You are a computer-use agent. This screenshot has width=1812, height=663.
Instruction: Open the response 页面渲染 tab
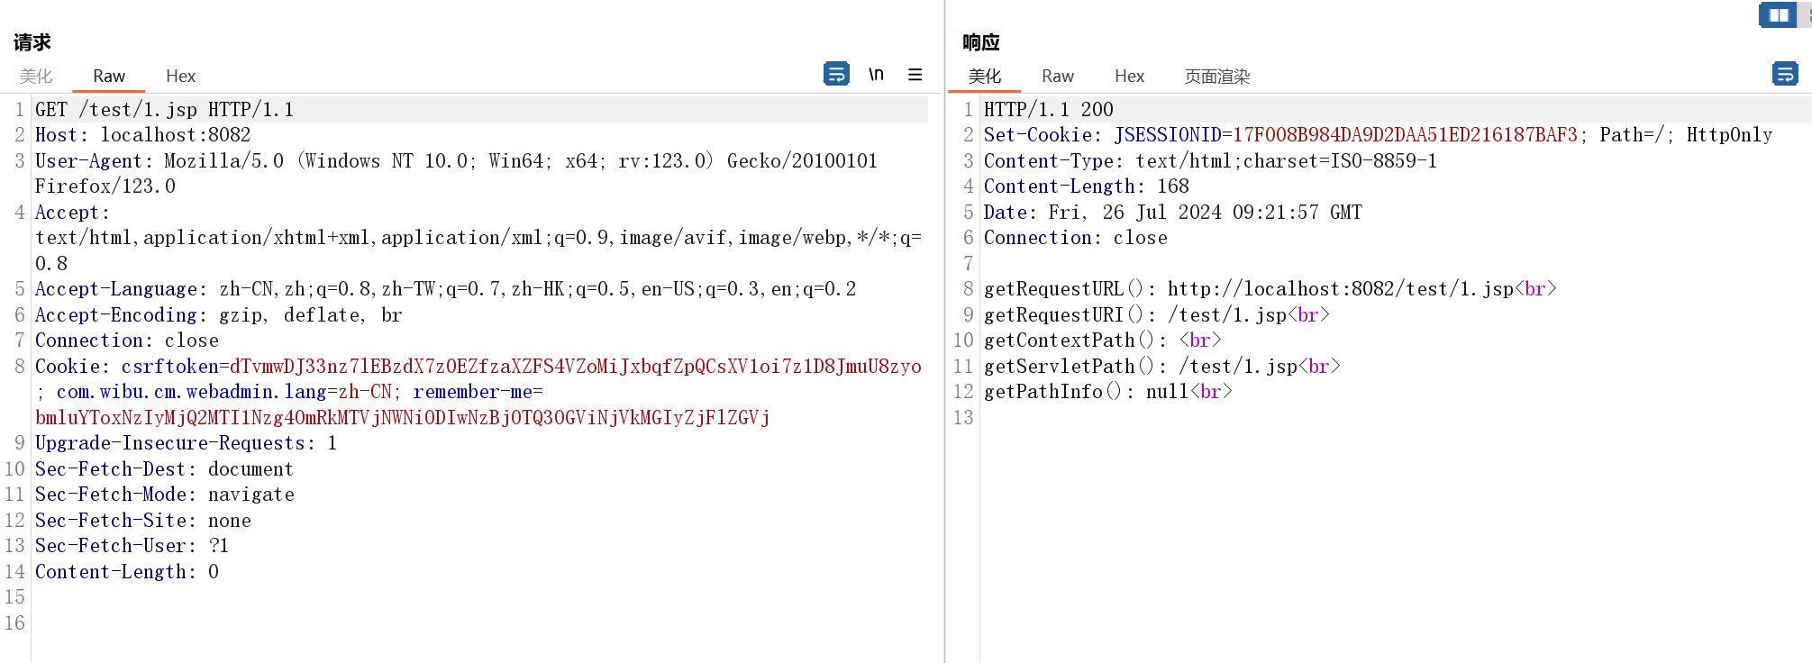(1217, 77)
